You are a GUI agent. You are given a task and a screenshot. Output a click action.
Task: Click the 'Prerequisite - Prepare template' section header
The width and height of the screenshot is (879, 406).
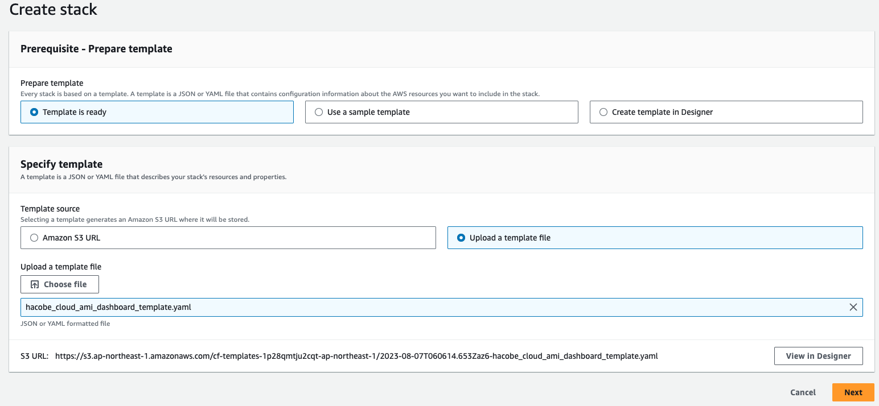click(96, 49)
